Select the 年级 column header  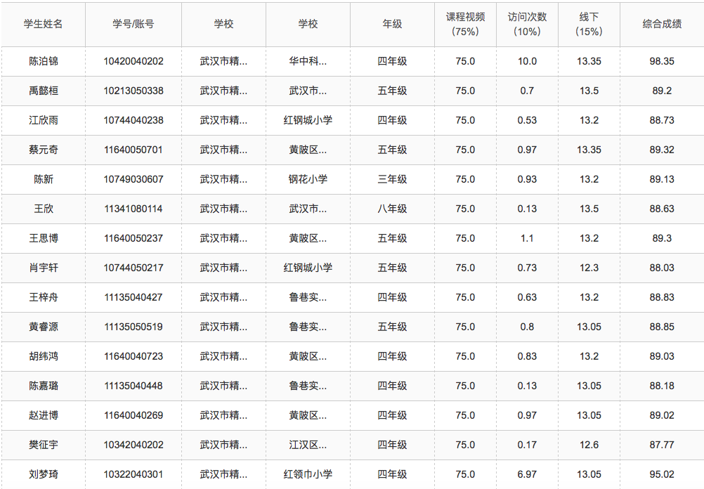pos(392,25)
